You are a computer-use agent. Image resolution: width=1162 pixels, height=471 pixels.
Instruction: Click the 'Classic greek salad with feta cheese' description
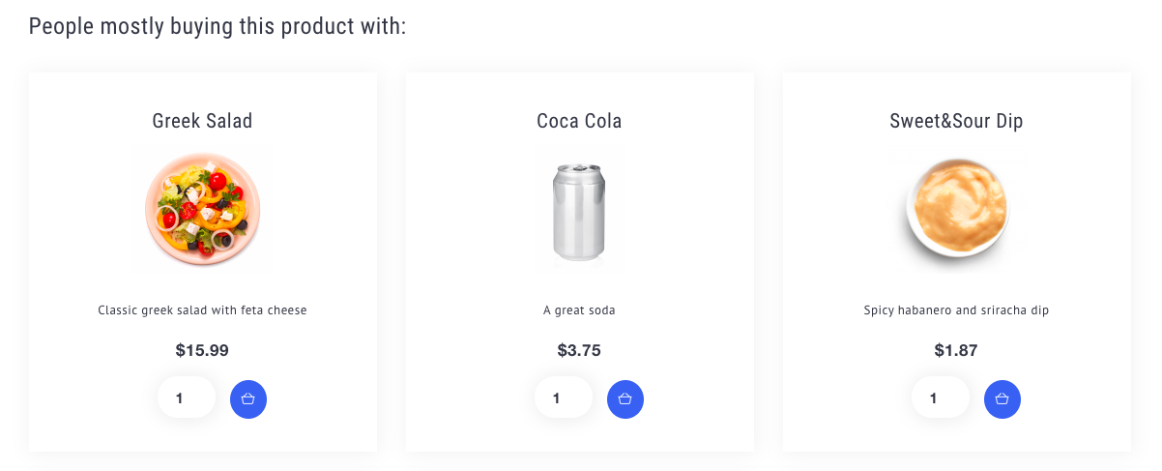point(202,310)
